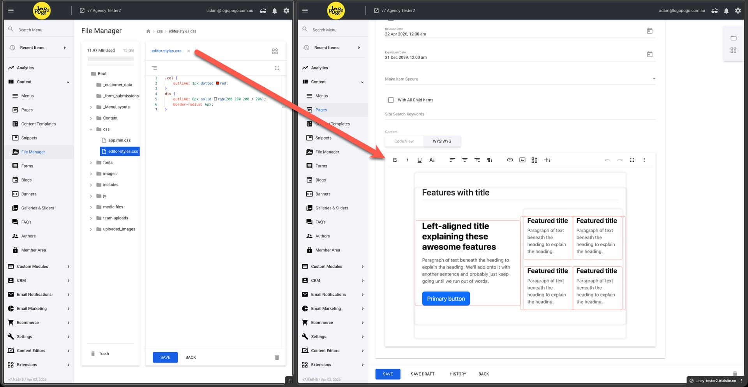Apply italic formatting in the editor
Image resolution: width=748 pixels, height=387 pixels.
point(407,160)
